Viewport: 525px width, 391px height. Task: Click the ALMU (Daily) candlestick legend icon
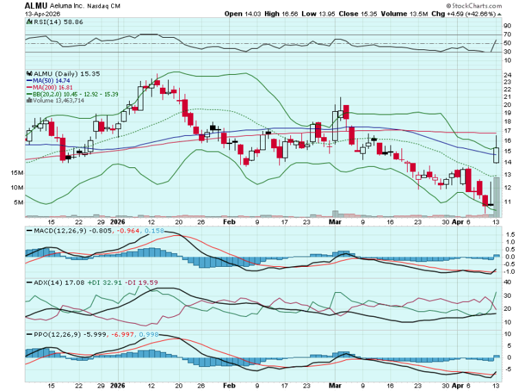(28, 73)
